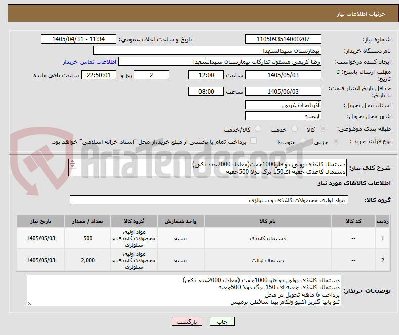Click the validity time field 08:00
This screenshot has width=399, height=335.
click(206, 91)
